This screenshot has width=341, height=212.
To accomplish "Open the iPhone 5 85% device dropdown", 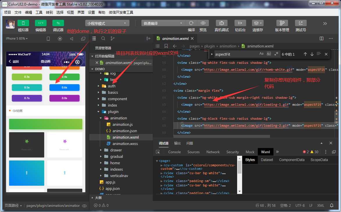I will 17,38.
